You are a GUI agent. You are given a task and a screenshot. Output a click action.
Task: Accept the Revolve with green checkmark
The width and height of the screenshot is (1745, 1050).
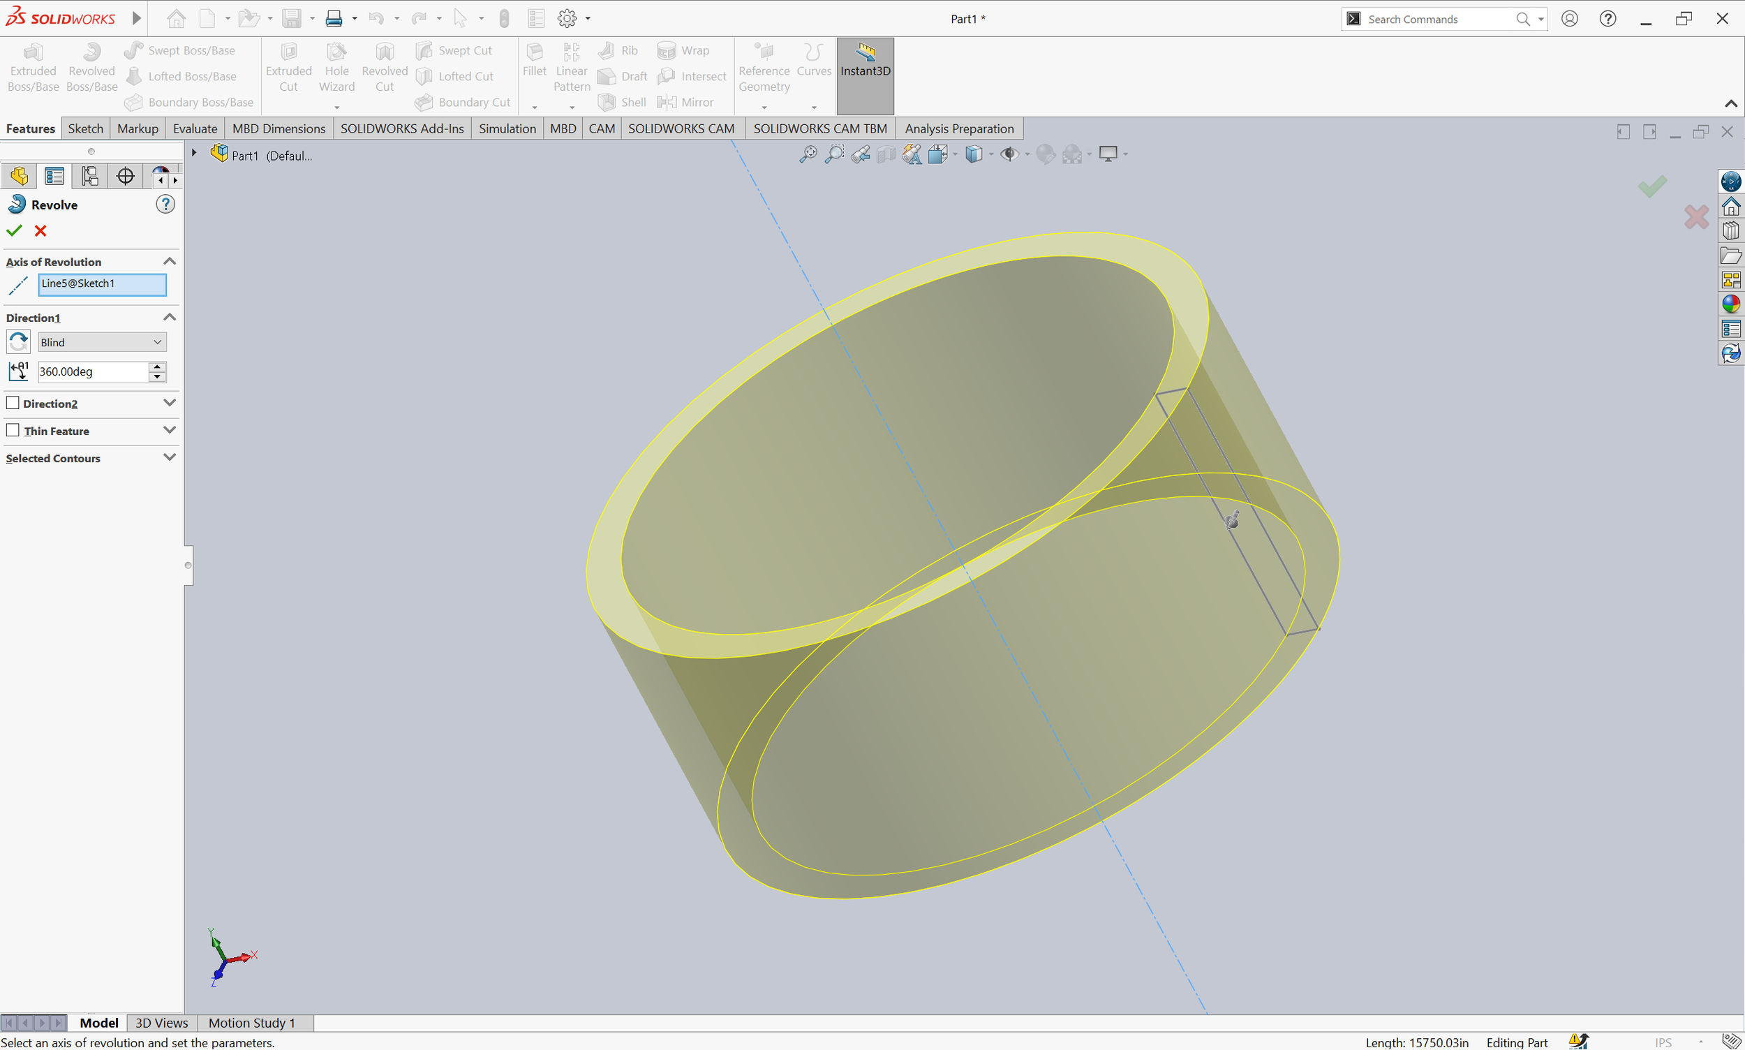coord(14,230)
